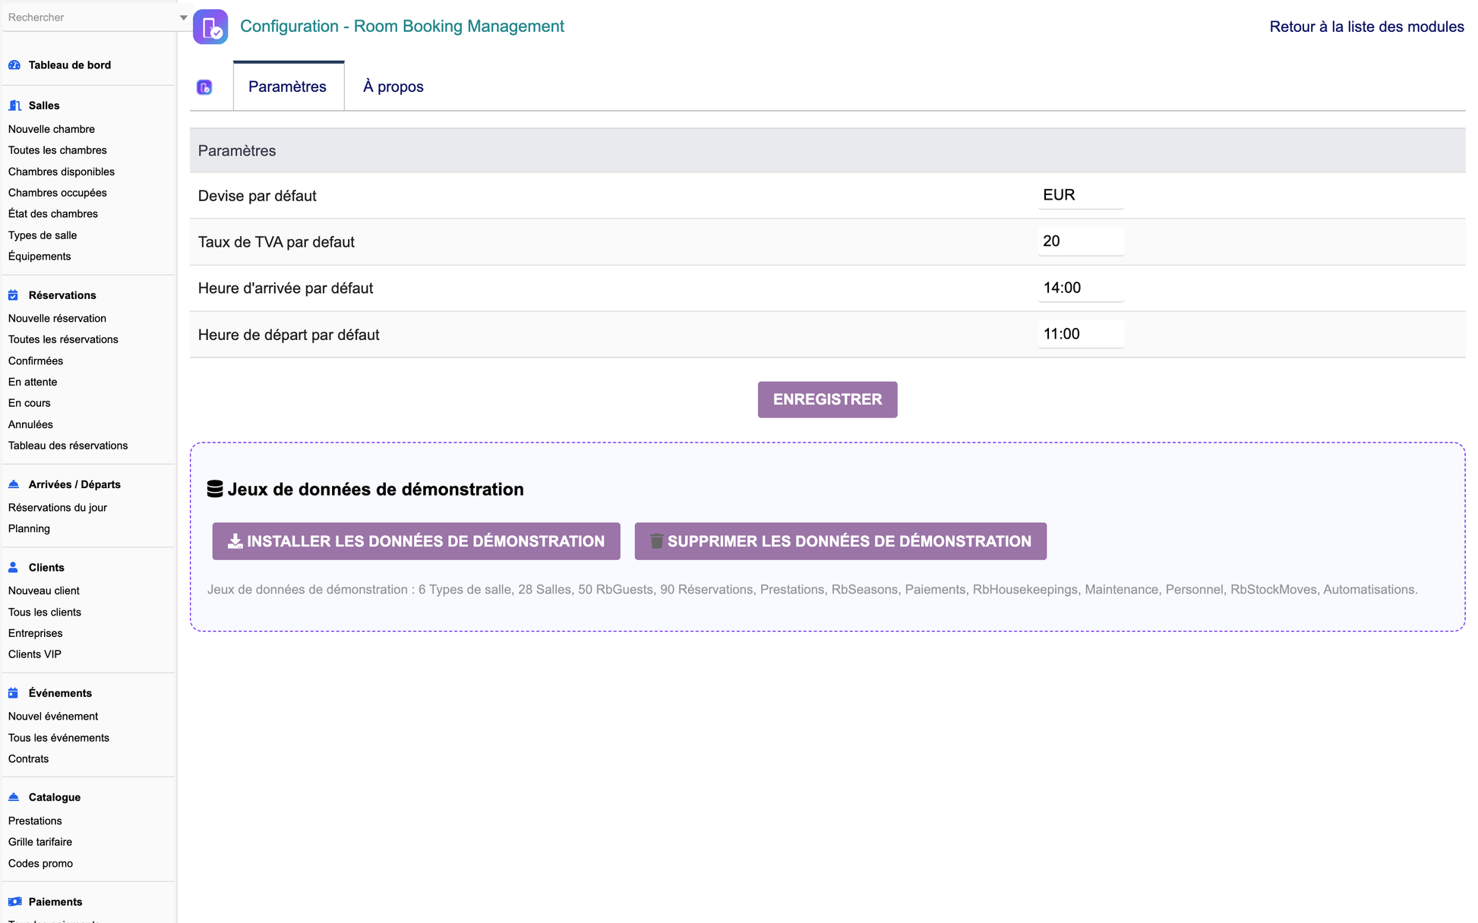Click the download icon on the install button
The height and width of the screenshot is (923, 1478).
coord(235,541)
